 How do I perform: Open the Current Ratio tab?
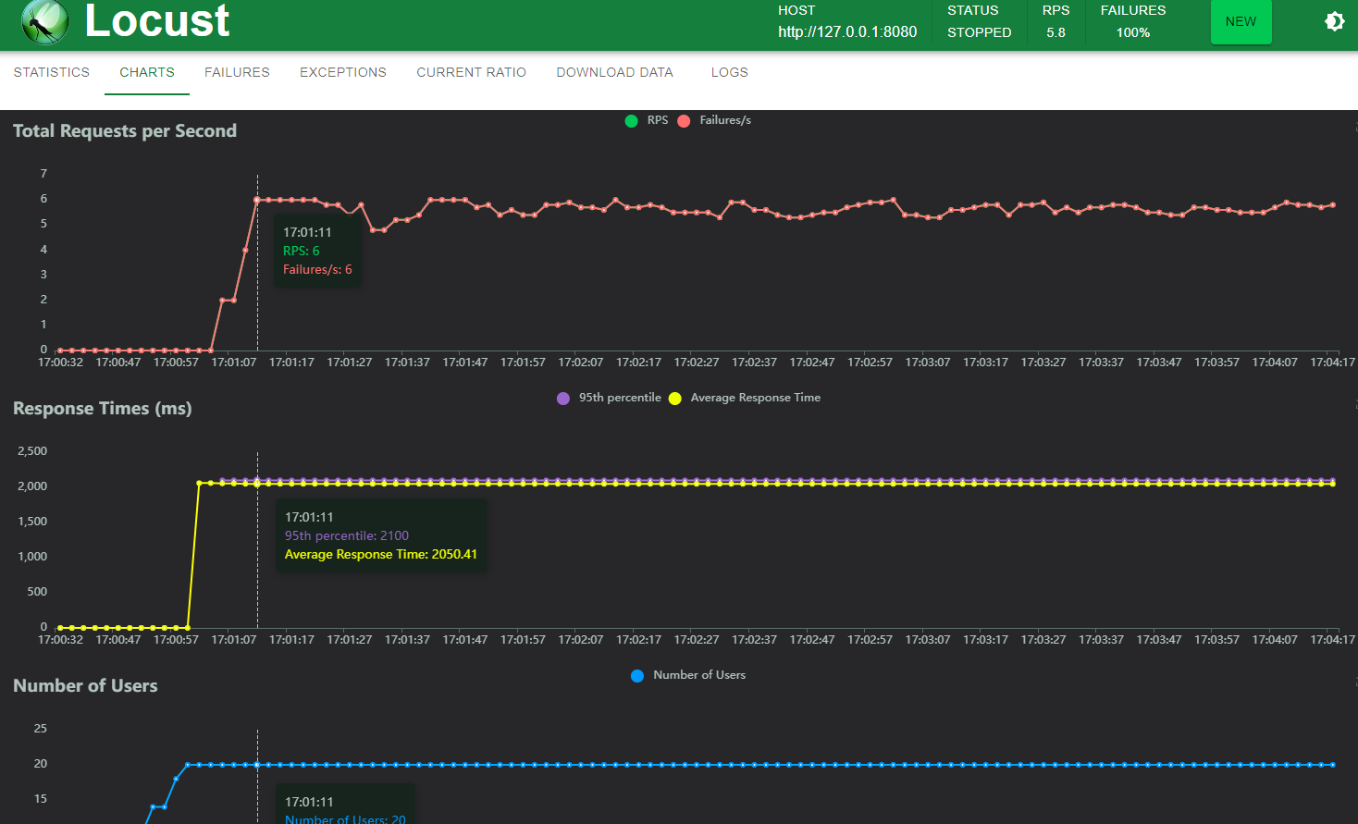(471, 72)
